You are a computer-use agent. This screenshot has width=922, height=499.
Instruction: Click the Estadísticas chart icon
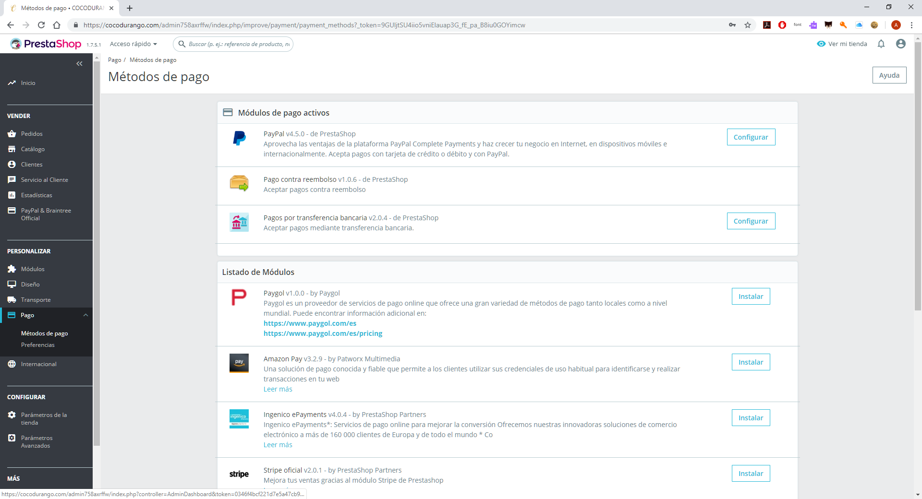coord(12,195)
